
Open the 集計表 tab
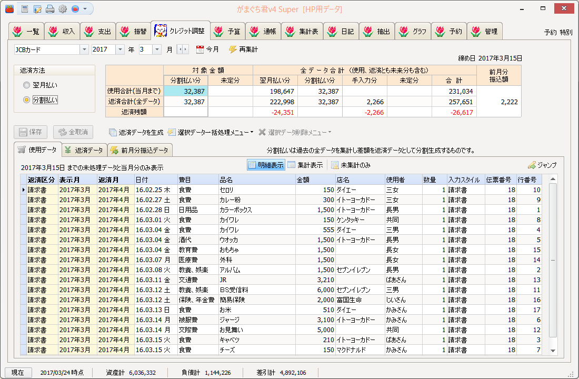(x=302, y=32)
